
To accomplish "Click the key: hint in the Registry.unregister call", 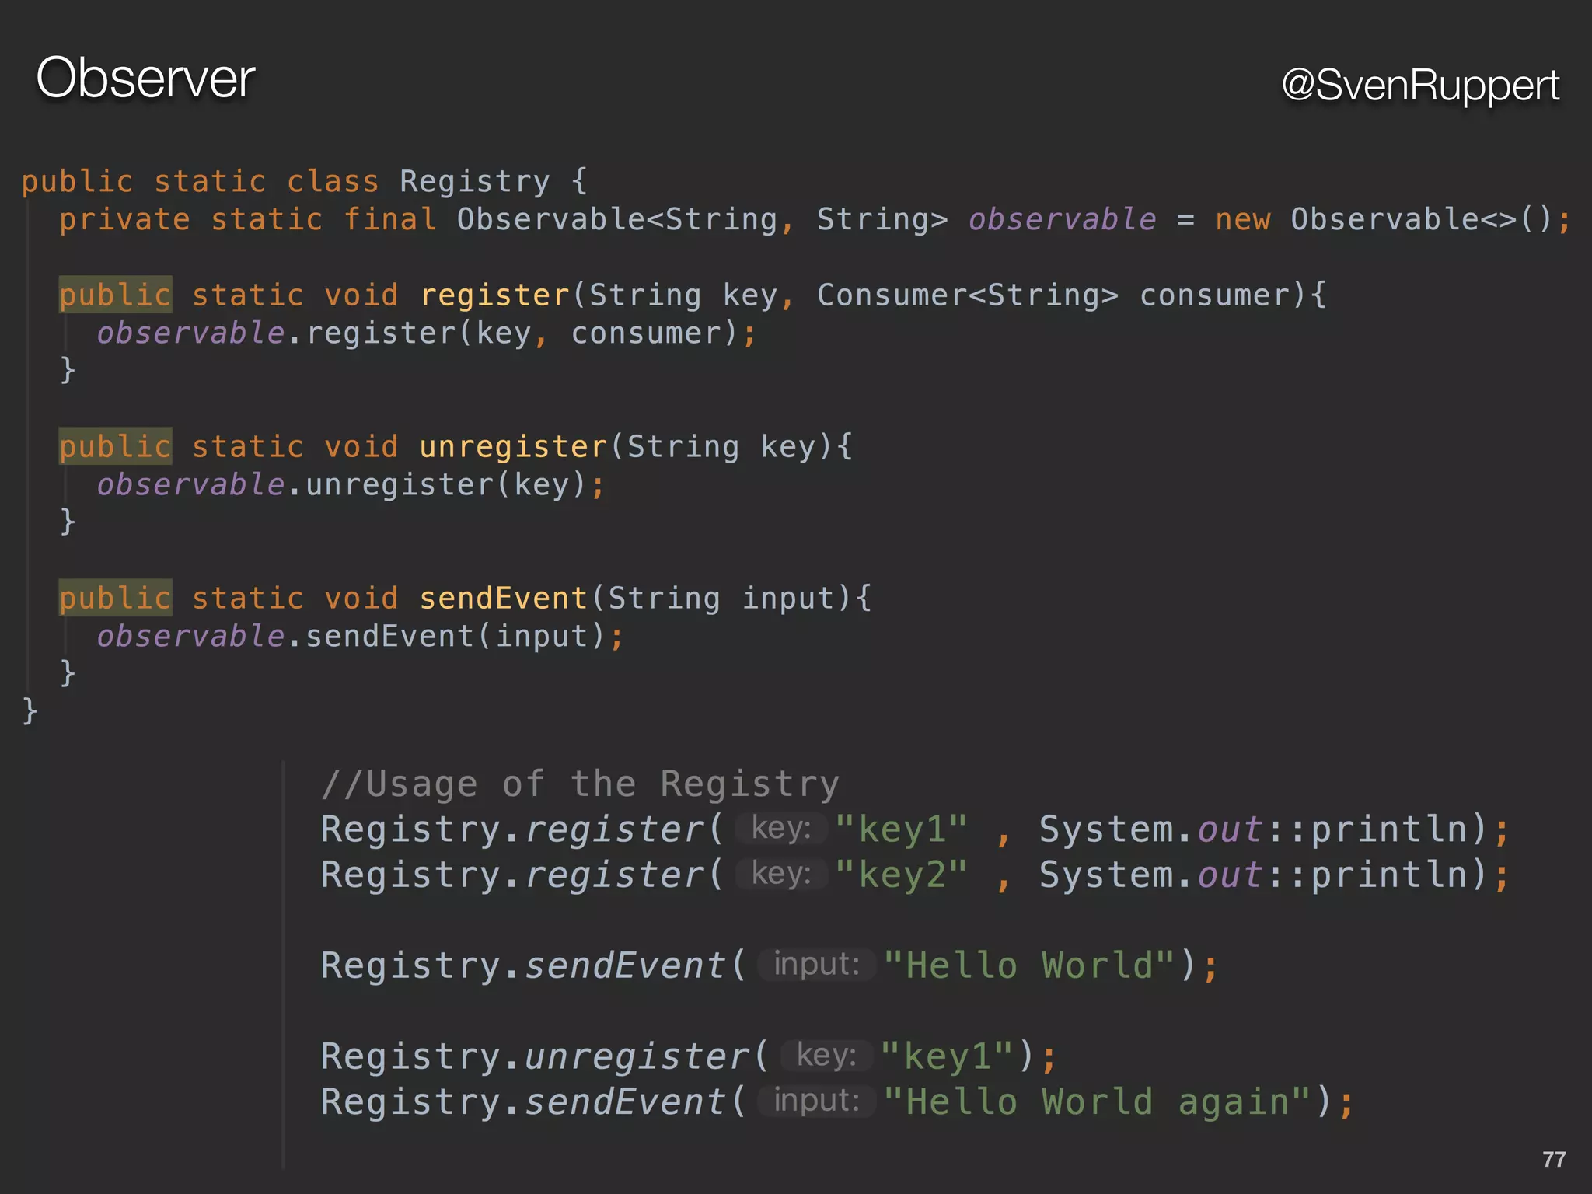I will [826, 1056].
